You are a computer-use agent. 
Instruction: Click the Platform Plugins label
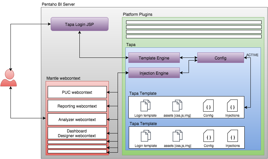tap(138, 14)
